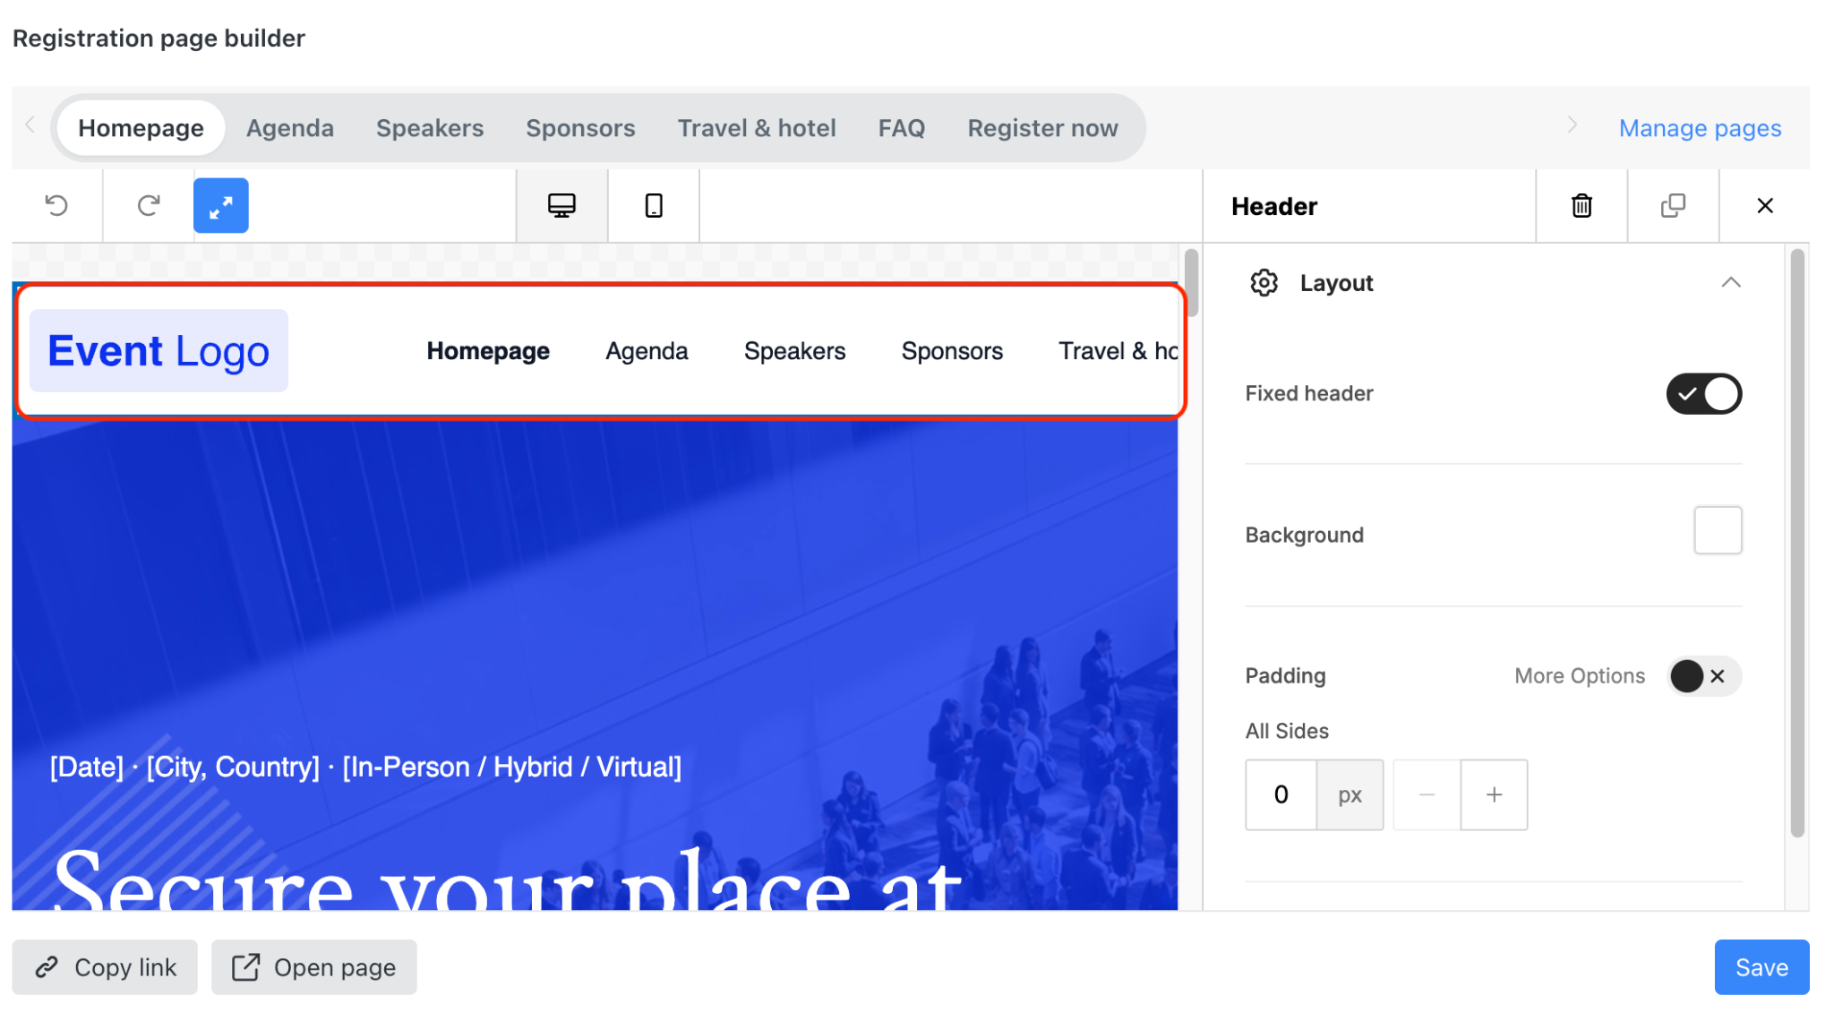Click the 'Secure your place at' heading
The image size is (1834, 1021).
click(507, 879)
